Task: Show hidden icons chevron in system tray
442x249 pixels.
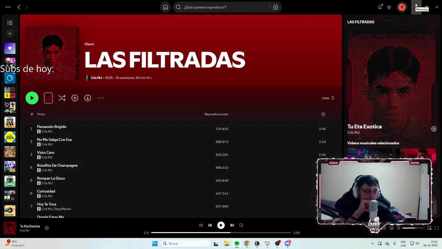Action: coord(372,243)
